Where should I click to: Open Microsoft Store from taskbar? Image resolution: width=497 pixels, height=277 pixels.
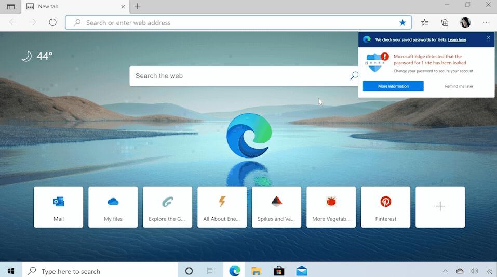coord(279,271)
